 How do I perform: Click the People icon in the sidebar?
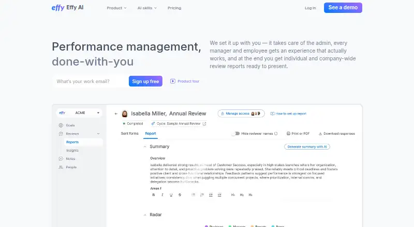61,167
